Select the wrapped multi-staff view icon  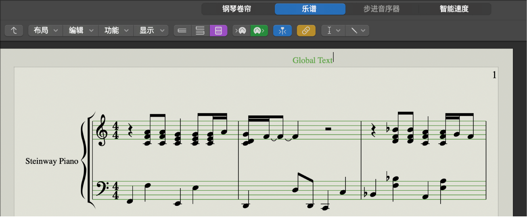tap(200, 30)
